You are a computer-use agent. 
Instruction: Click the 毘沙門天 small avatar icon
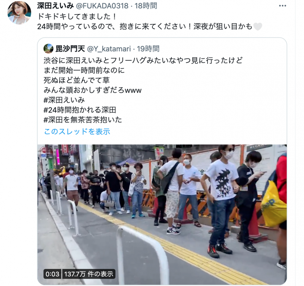click(x=48, y=49)
